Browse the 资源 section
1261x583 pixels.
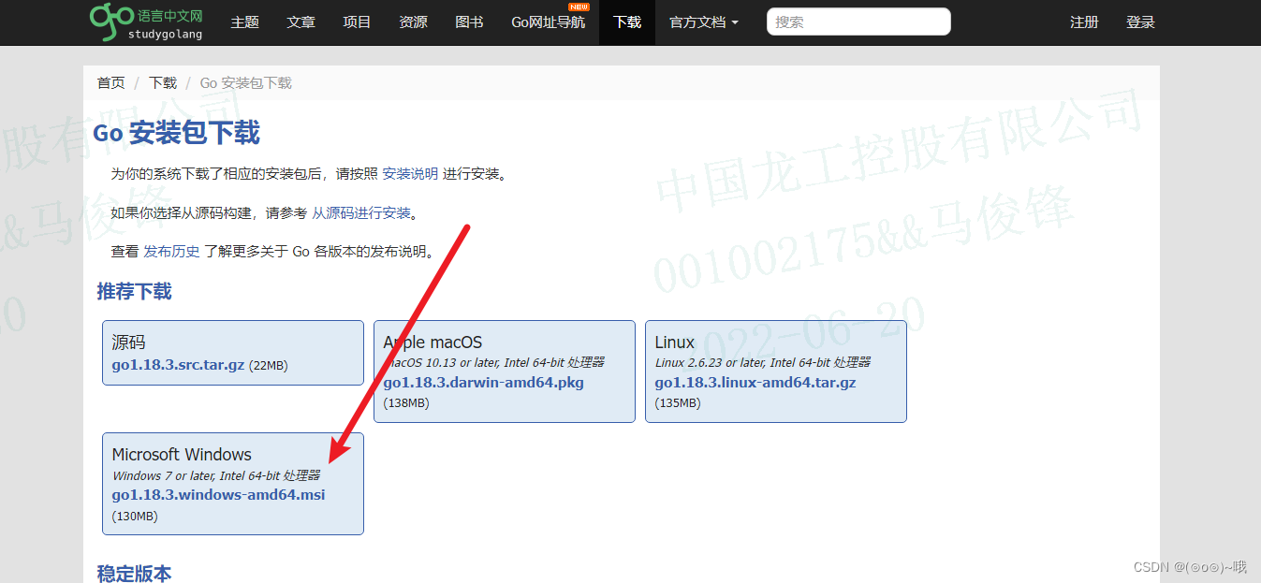click(x=412, y=22)
